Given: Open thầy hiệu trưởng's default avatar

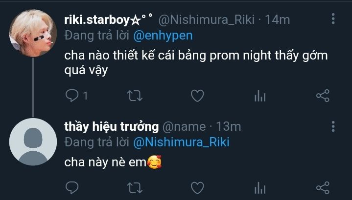Looking at the screenshot, I should pos(33,142).
